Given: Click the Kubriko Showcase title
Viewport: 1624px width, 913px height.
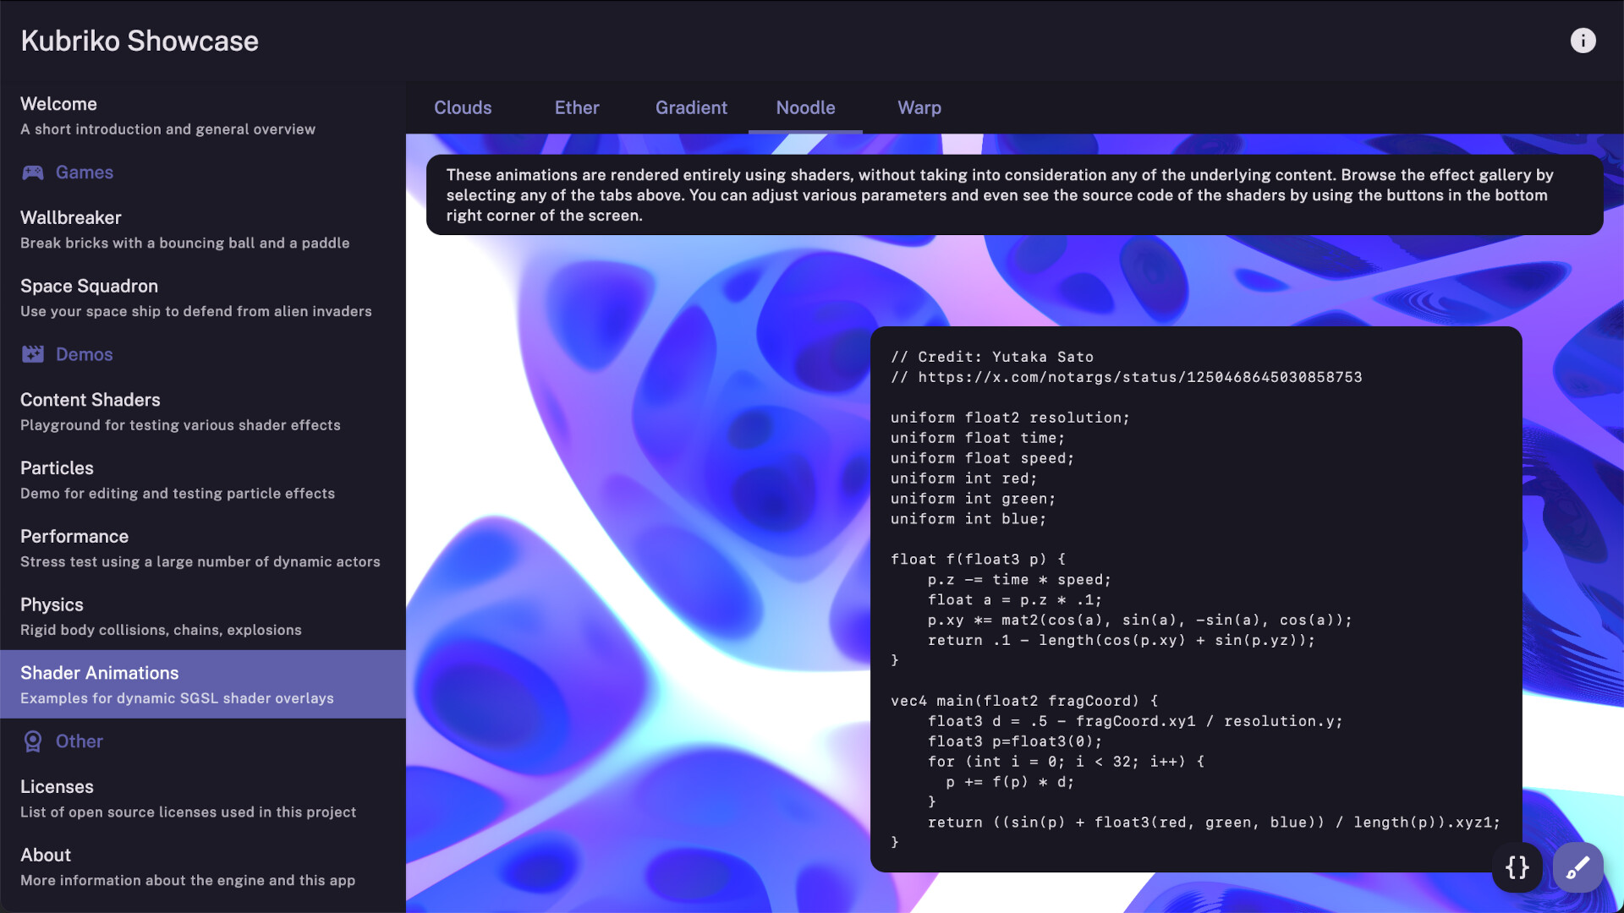Looking at the screenshot, I should tap(140, 41).
